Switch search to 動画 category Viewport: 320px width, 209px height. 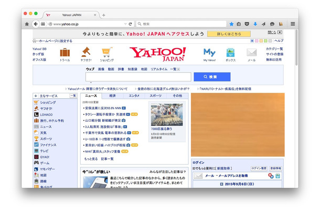point(111,69)
